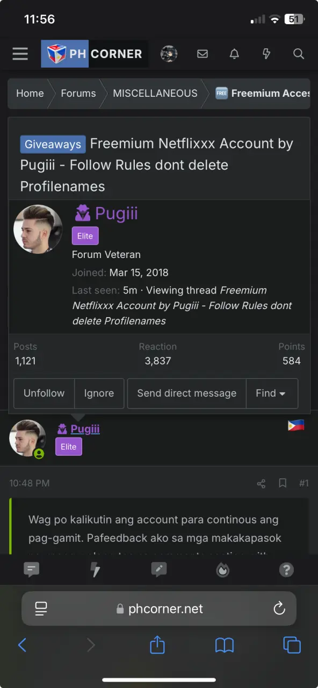Tap the phcorner.net address bar
Screen dimensions: 318x688
pos(159,608)
